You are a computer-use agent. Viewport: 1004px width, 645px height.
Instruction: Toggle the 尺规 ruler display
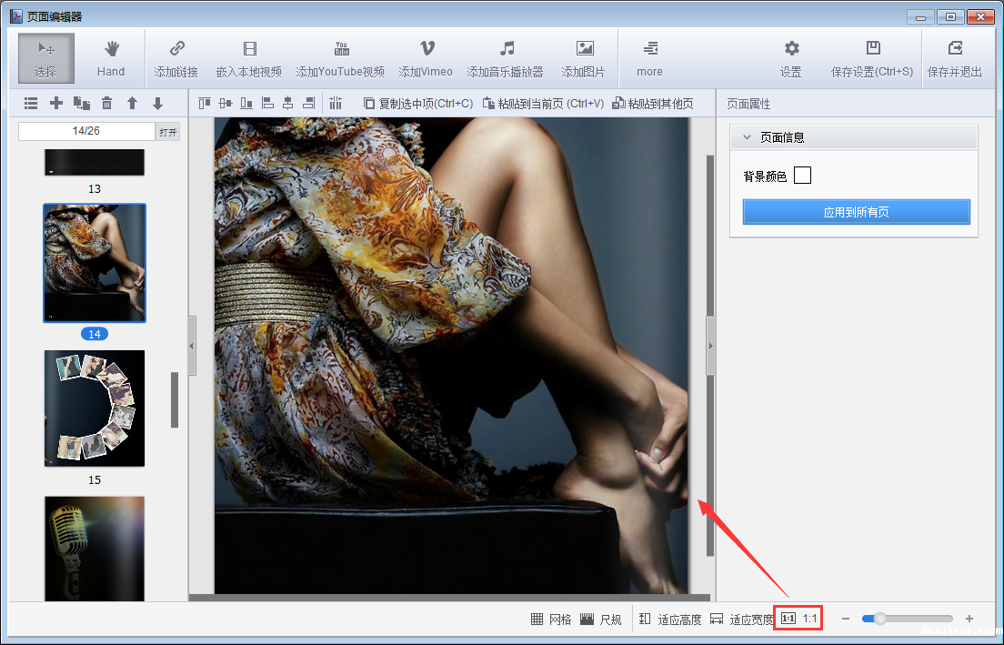[x=600, y=620]
